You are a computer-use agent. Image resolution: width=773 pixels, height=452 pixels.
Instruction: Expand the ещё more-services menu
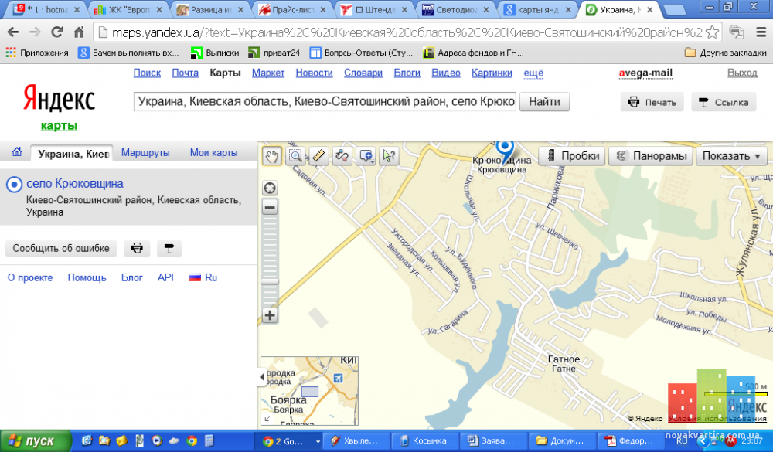[533, 73]
